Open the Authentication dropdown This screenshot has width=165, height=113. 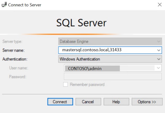click(110, 59)
